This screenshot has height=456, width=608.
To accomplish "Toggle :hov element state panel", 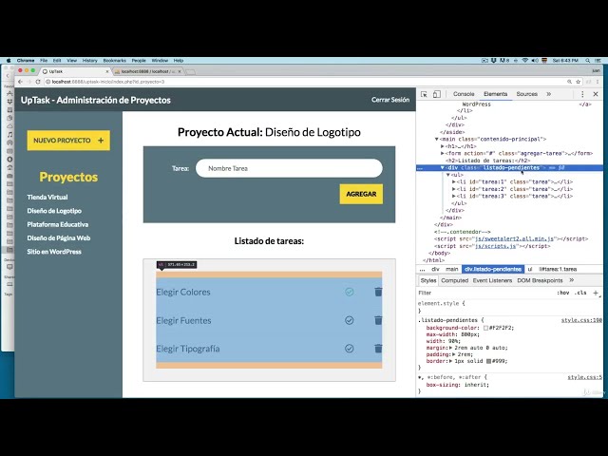I will click(x=563, y=293).
